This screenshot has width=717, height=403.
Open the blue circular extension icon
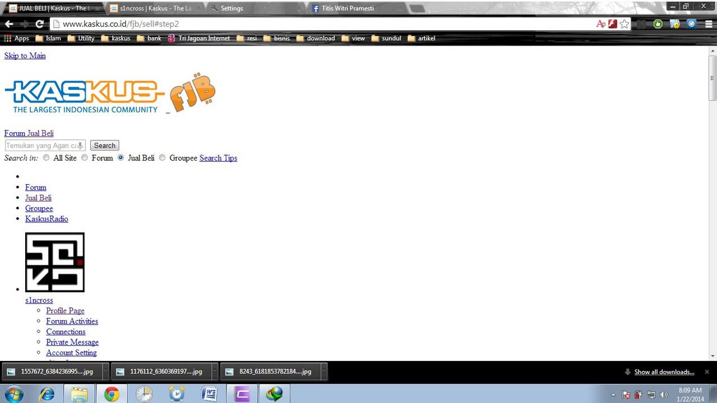click(692, 24)
